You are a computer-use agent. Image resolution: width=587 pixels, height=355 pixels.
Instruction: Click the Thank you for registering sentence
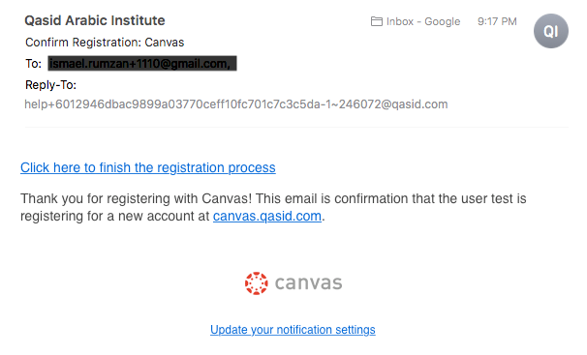(x=273, y=207)
